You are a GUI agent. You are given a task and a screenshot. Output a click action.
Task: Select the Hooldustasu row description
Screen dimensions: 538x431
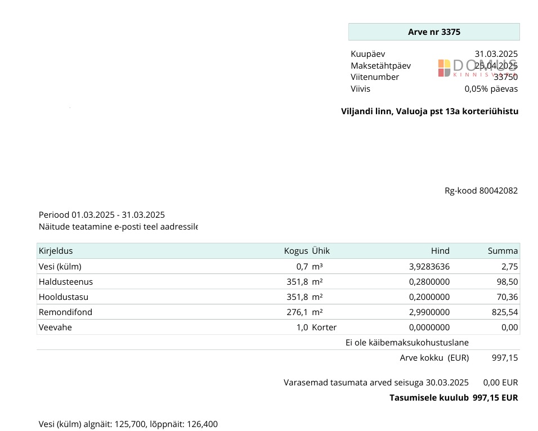(x=64, y=297)
